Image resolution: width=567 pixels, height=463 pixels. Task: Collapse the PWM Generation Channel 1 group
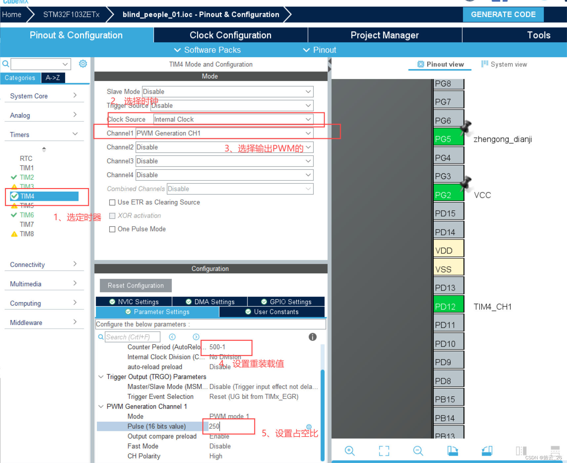101,406
